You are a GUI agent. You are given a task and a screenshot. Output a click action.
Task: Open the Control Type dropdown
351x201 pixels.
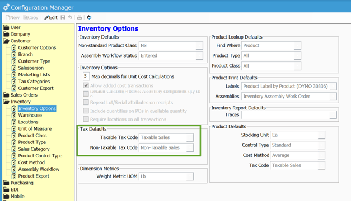coord(321,145)
